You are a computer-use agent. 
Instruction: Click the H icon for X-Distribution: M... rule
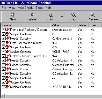[x=7, y=60]
